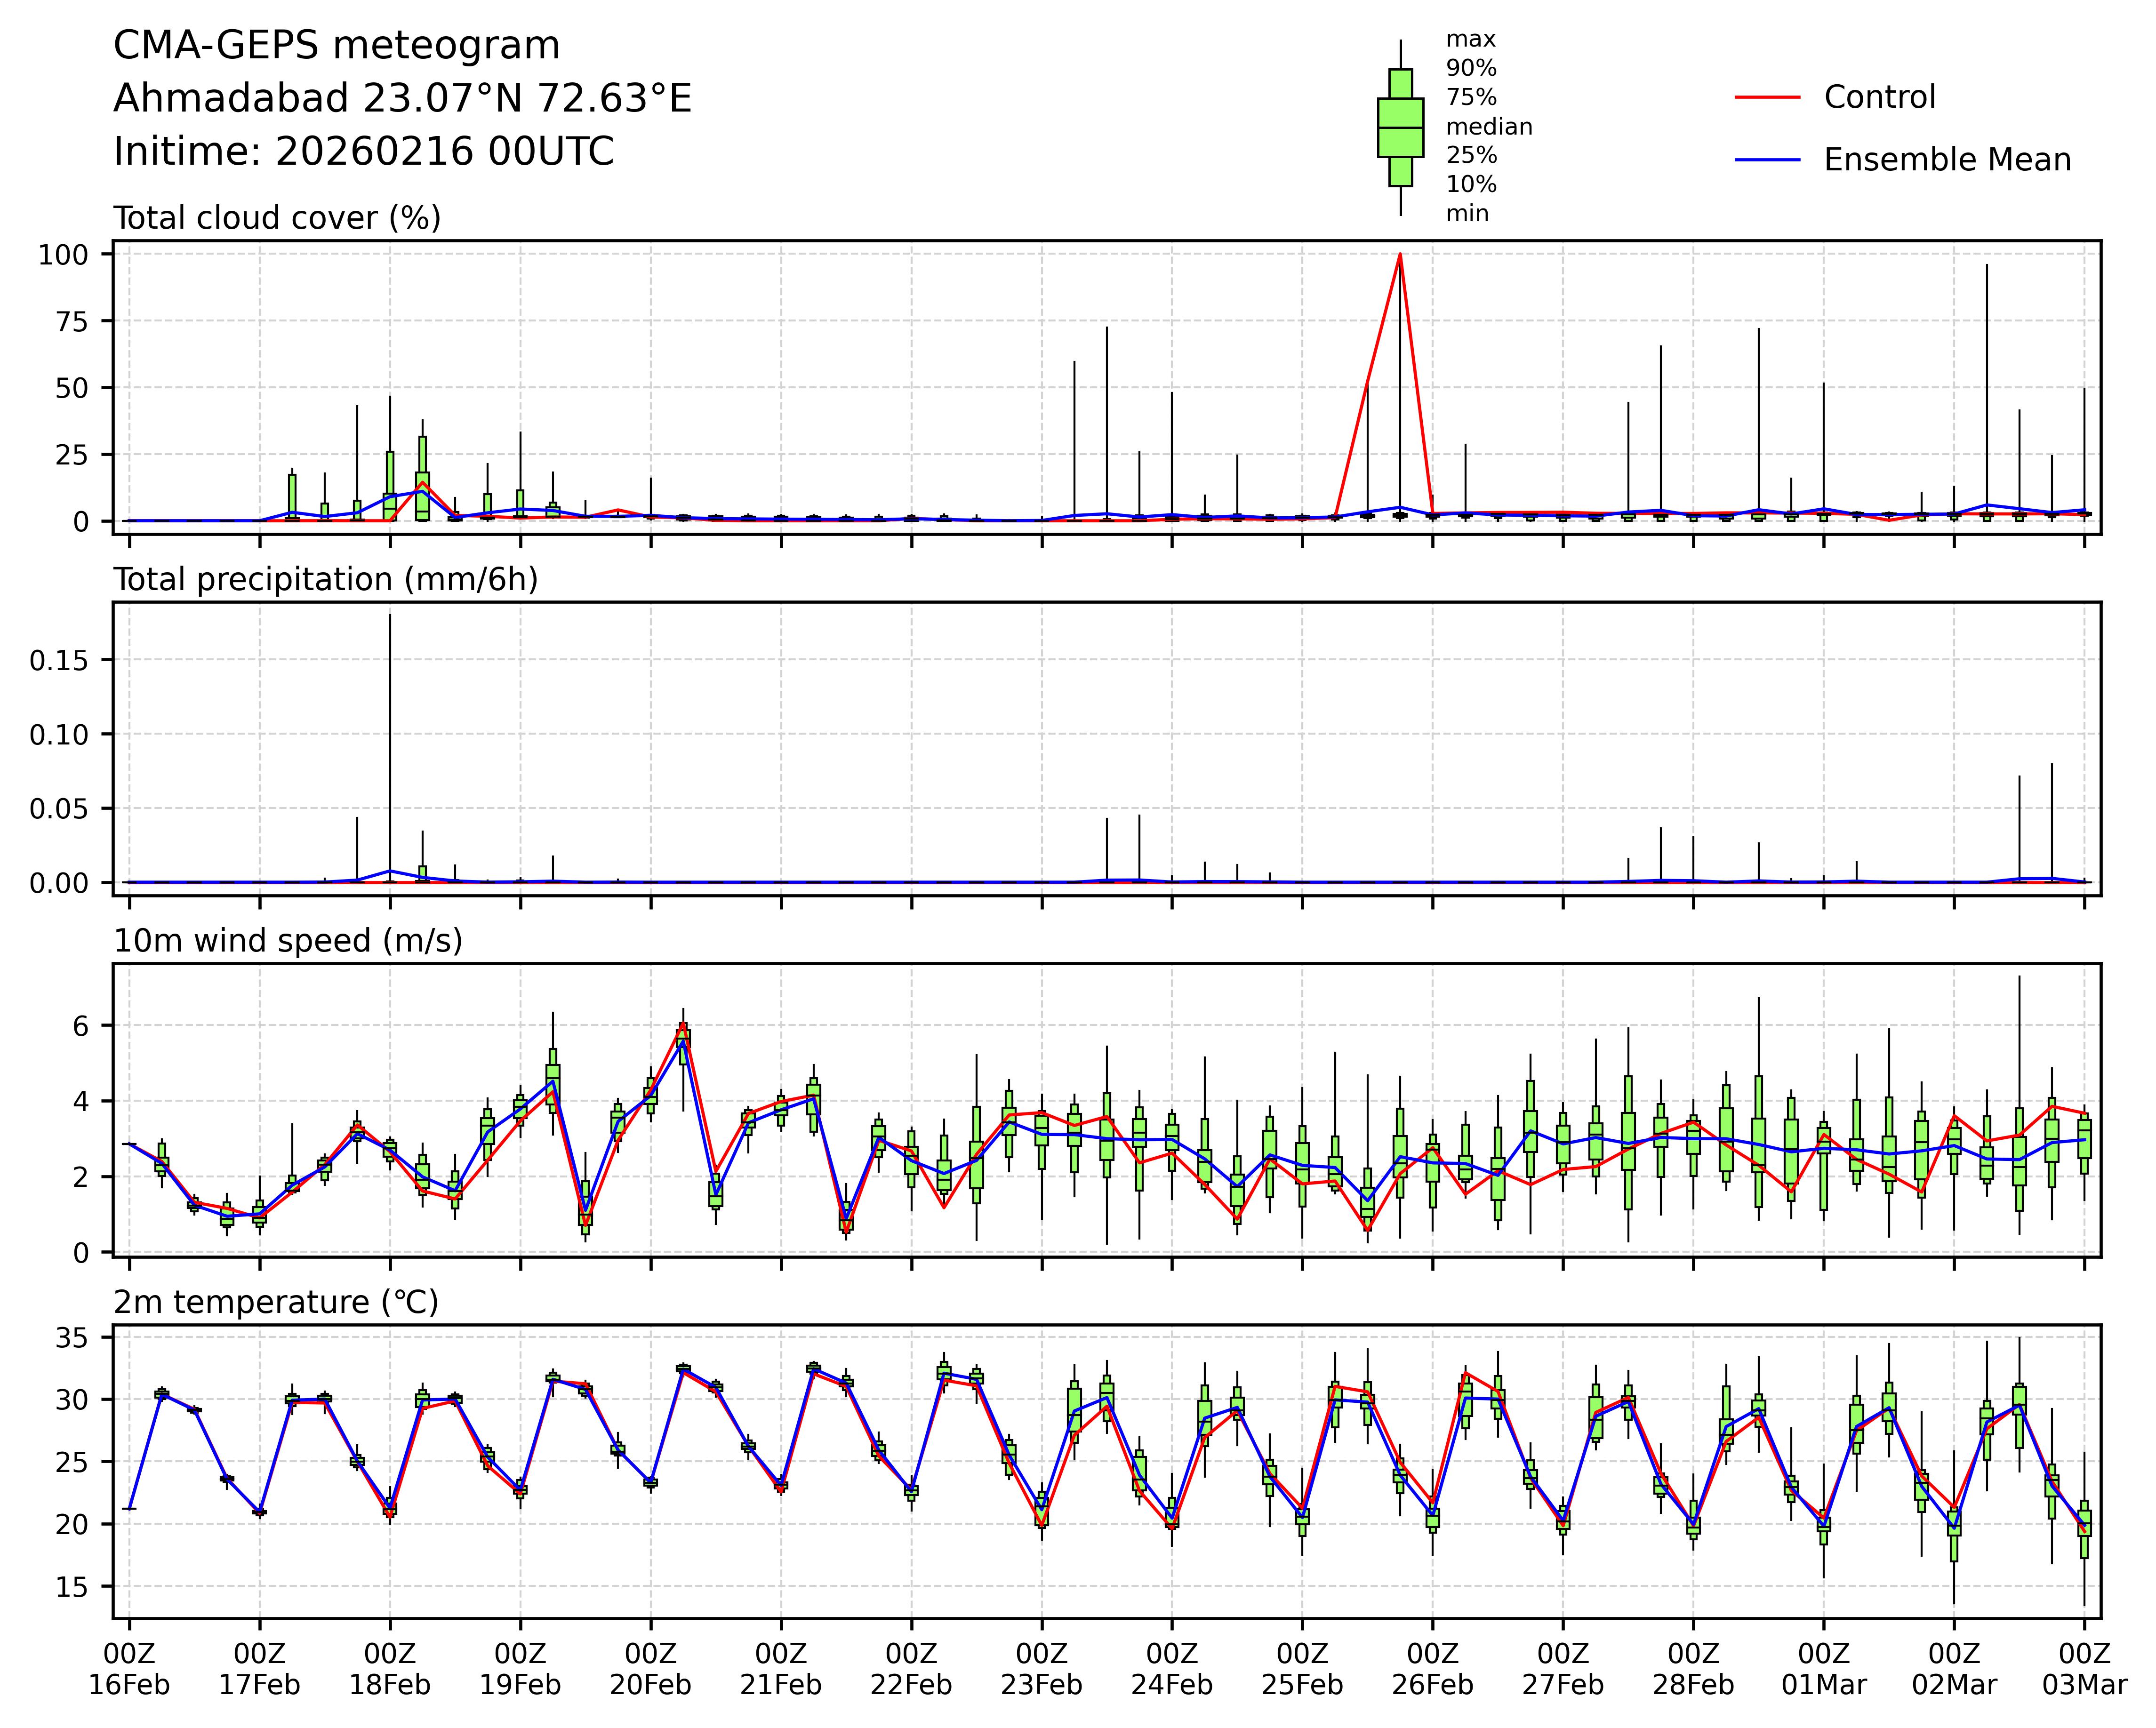Click the Total cloud cover panel title
Viewport: 2156px width, 1728px height.
coord(277,218)
